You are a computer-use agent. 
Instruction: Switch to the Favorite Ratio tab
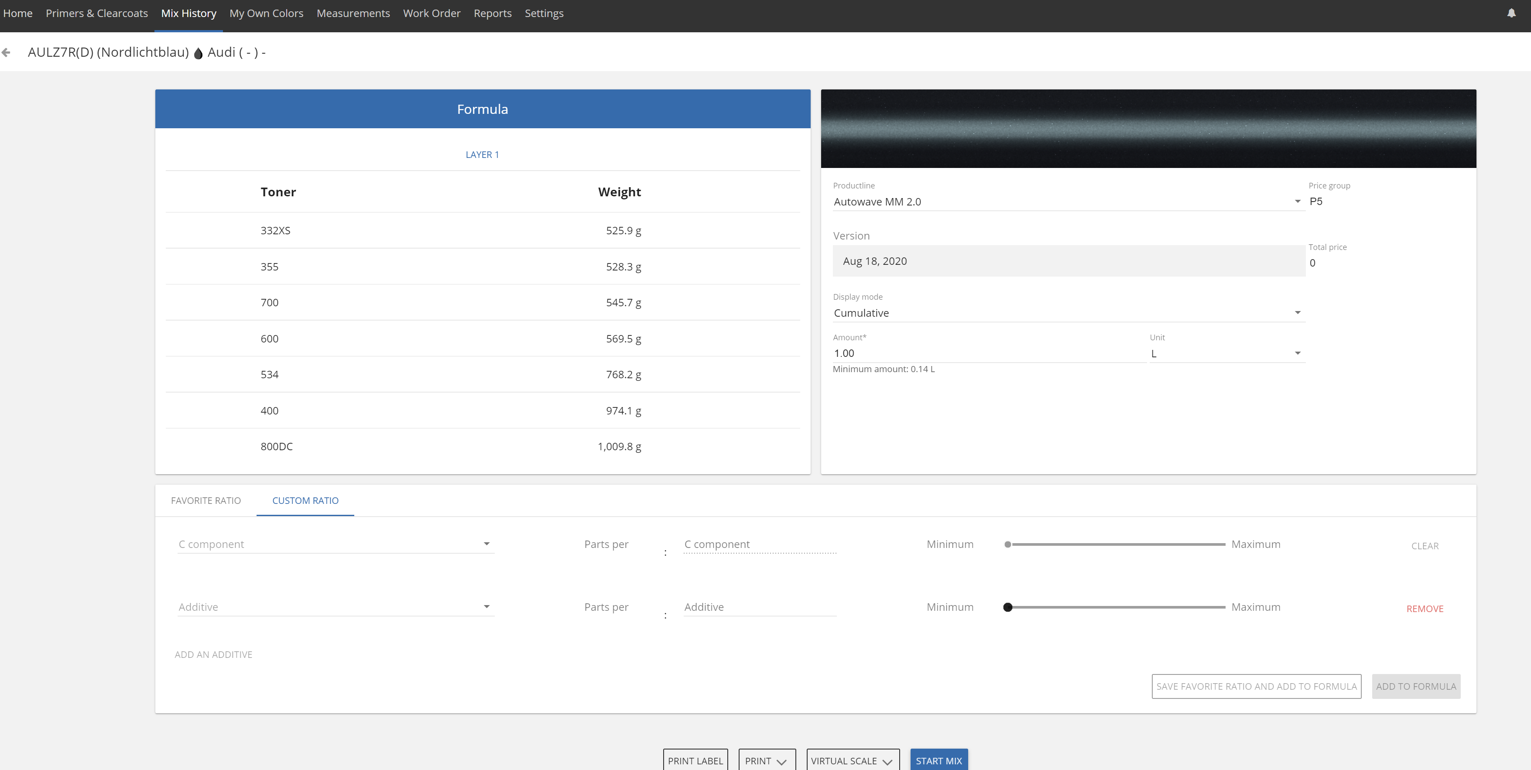click(206, 500)
